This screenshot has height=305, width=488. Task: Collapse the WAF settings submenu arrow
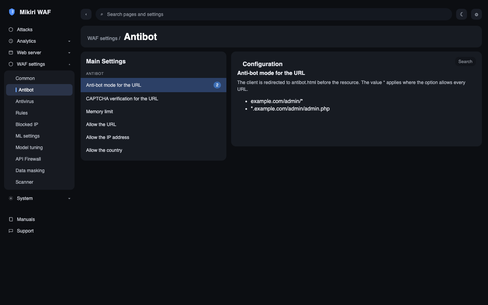tap(69, 64)
